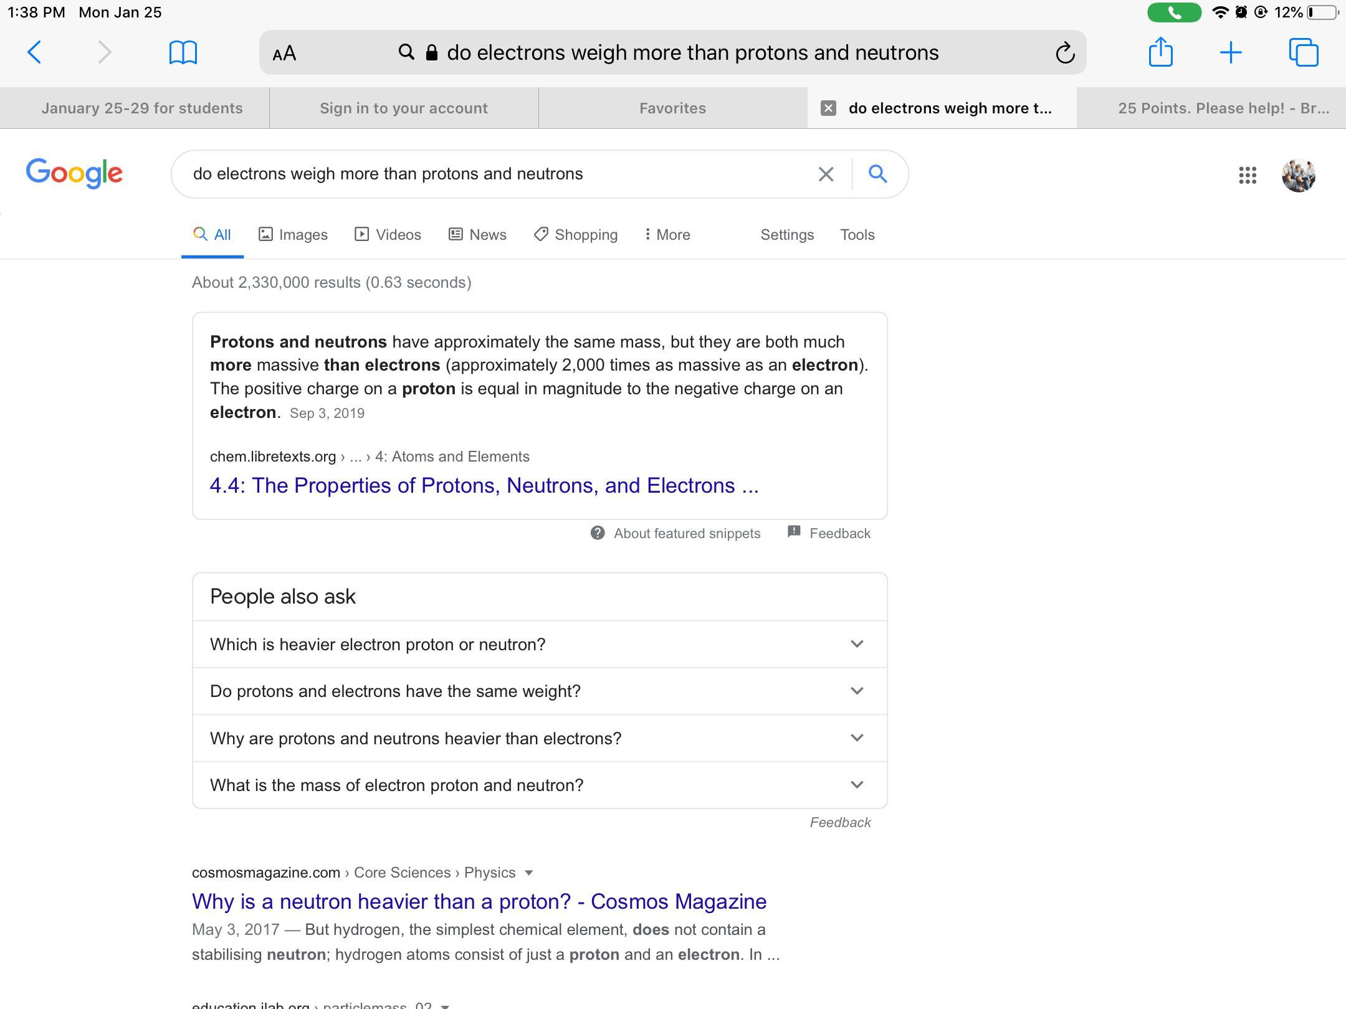Open dropdown arrow beside cosmosmagazine.com result

point(529,873)
